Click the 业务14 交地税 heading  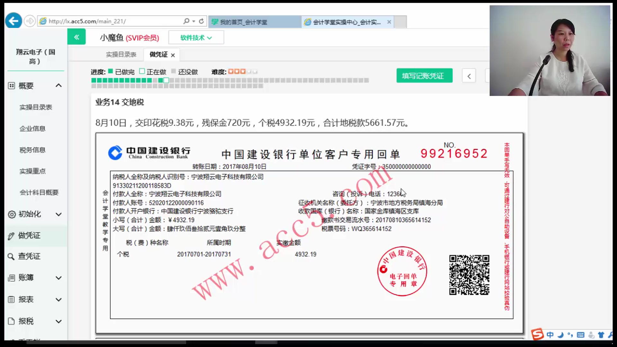point(120,102)
